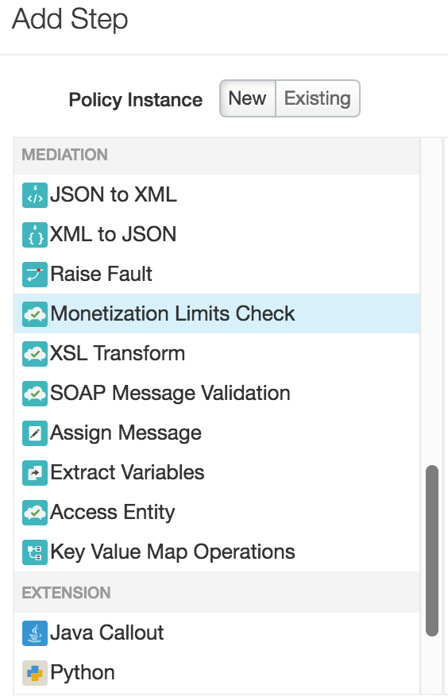Click the Assign Message pencil icon
This screenshot has height=700, width=448.
point(35,433)
